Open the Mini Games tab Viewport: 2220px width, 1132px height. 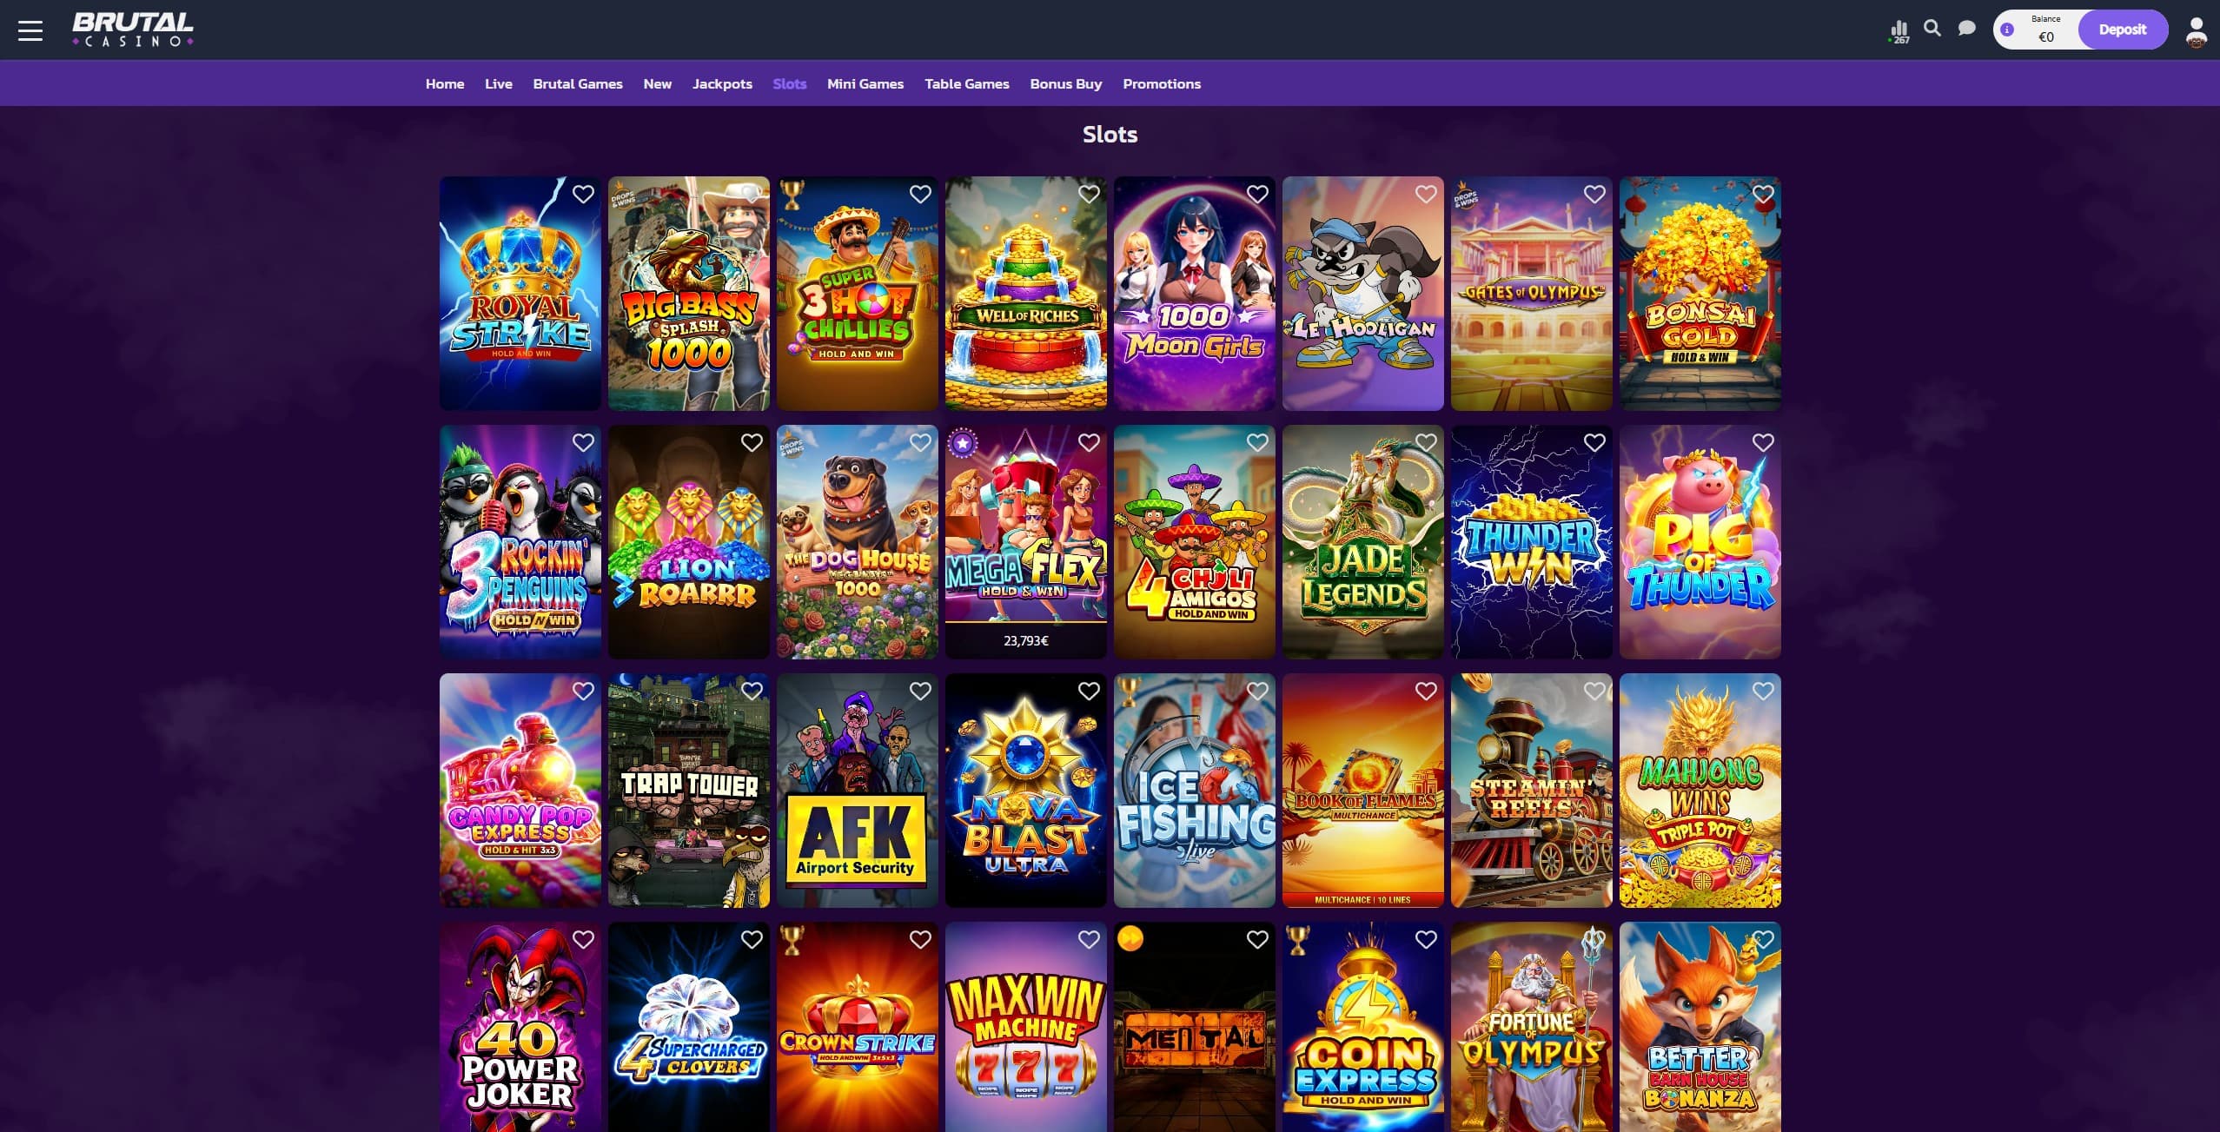(x=865, y=83)
